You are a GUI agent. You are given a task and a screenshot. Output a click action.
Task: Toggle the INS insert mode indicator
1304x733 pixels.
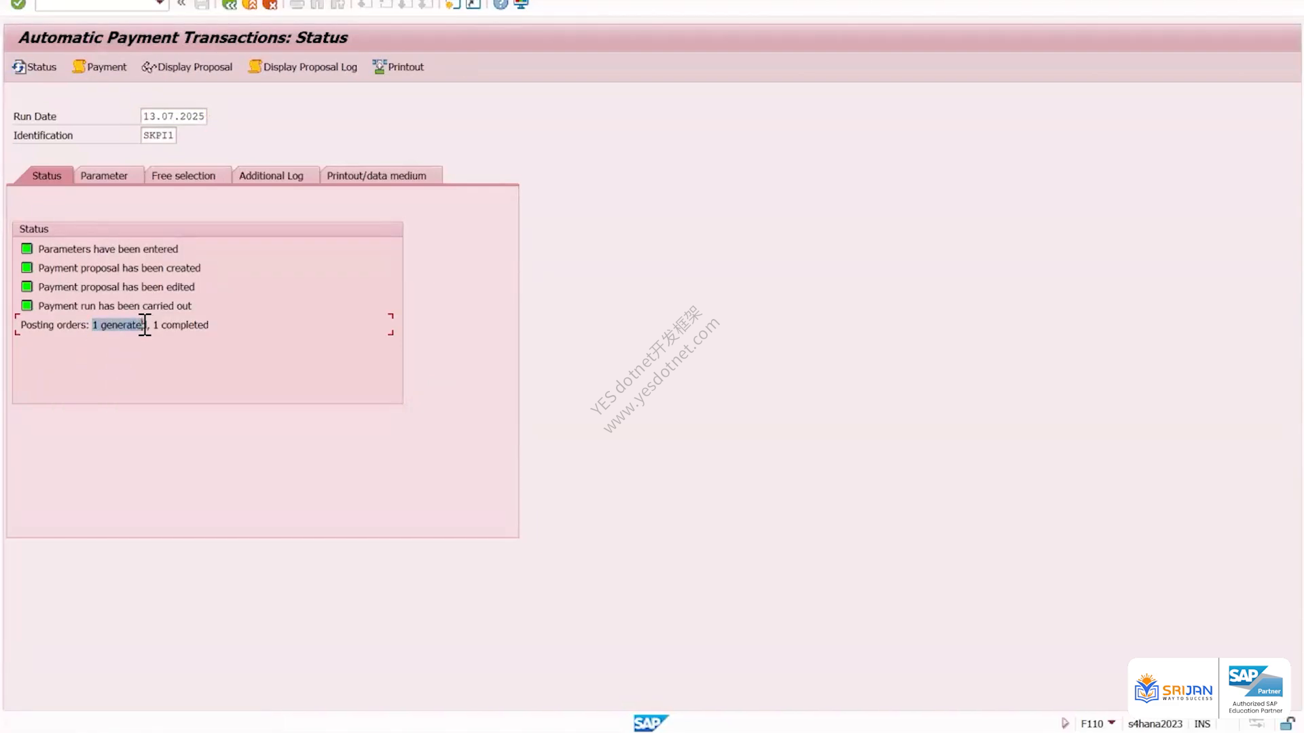(1202, 723)
